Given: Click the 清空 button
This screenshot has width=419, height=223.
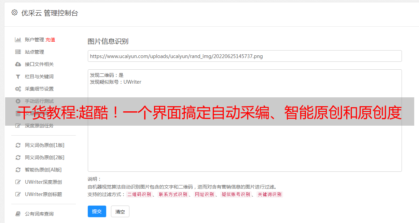Looking at the screenshot, I should pos(120,212).
